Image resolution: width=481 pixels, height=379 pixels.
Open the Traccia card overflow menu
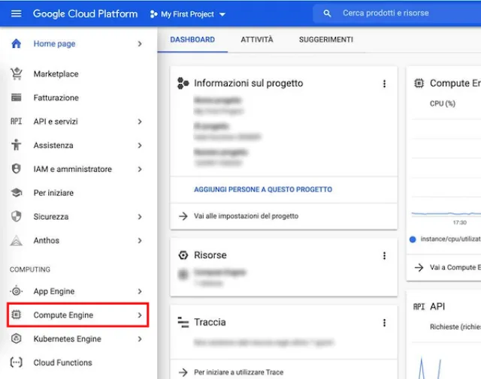click(384, 323)
